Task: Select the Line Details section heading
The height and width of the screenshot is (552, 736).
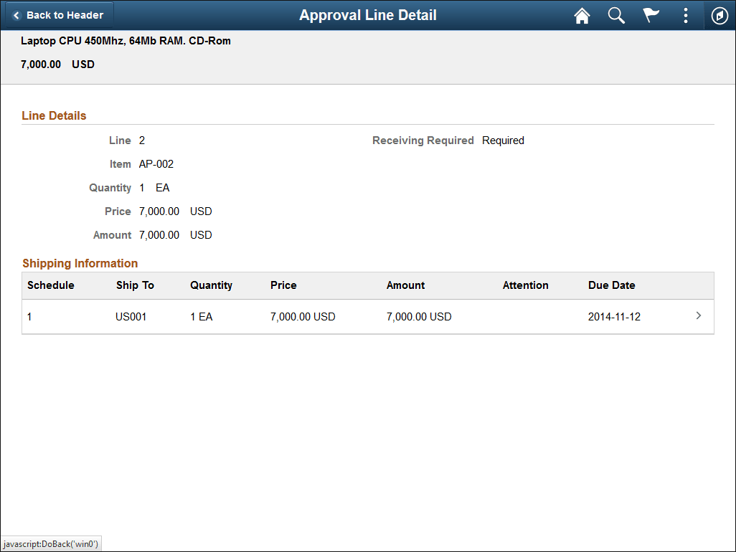Action: click(x=54, y=115)
